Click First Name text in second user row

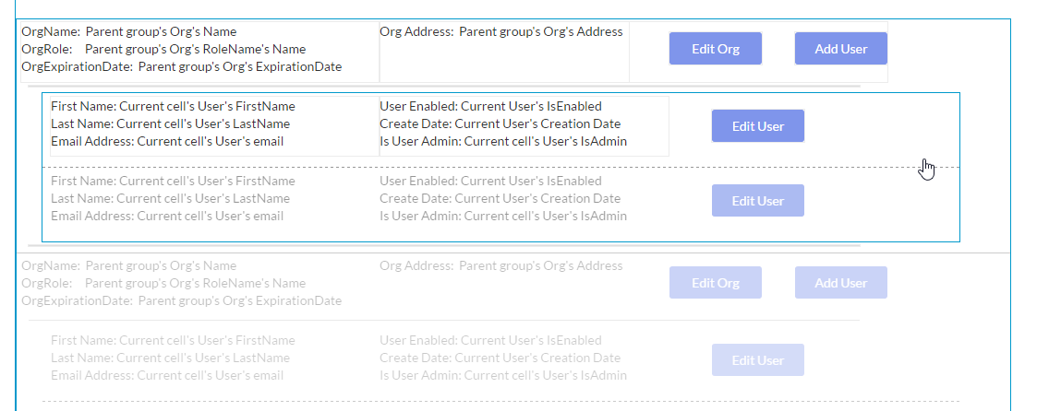coord(173,181)
